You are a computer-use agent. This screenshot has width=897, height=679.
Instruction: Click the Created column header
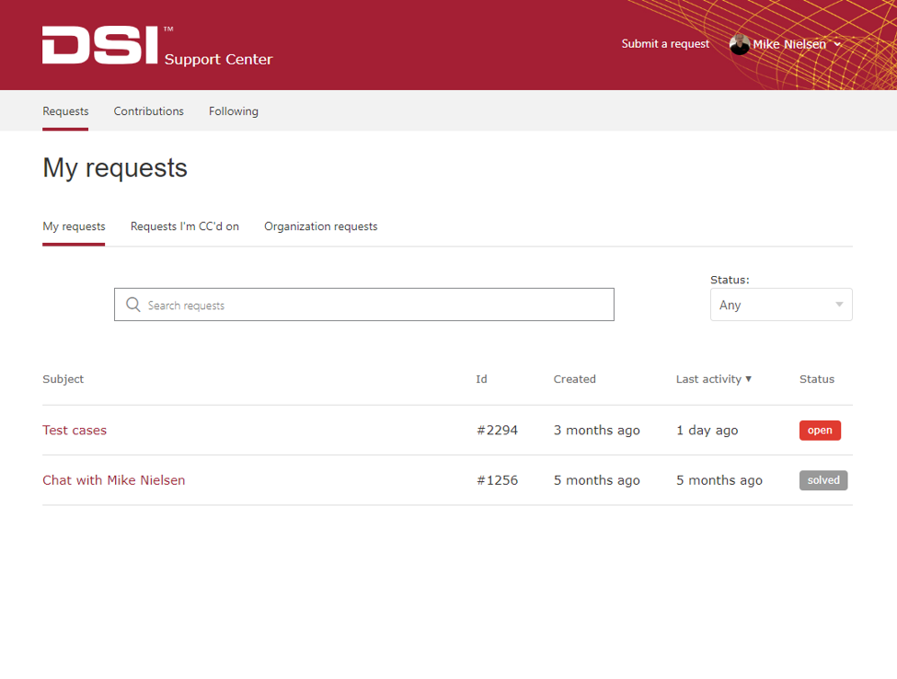574,379
